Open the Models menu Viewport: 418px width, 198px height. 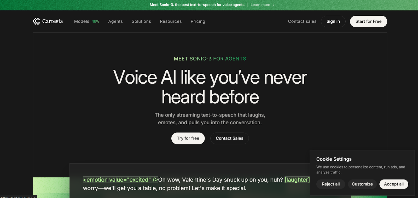(82, 21)
